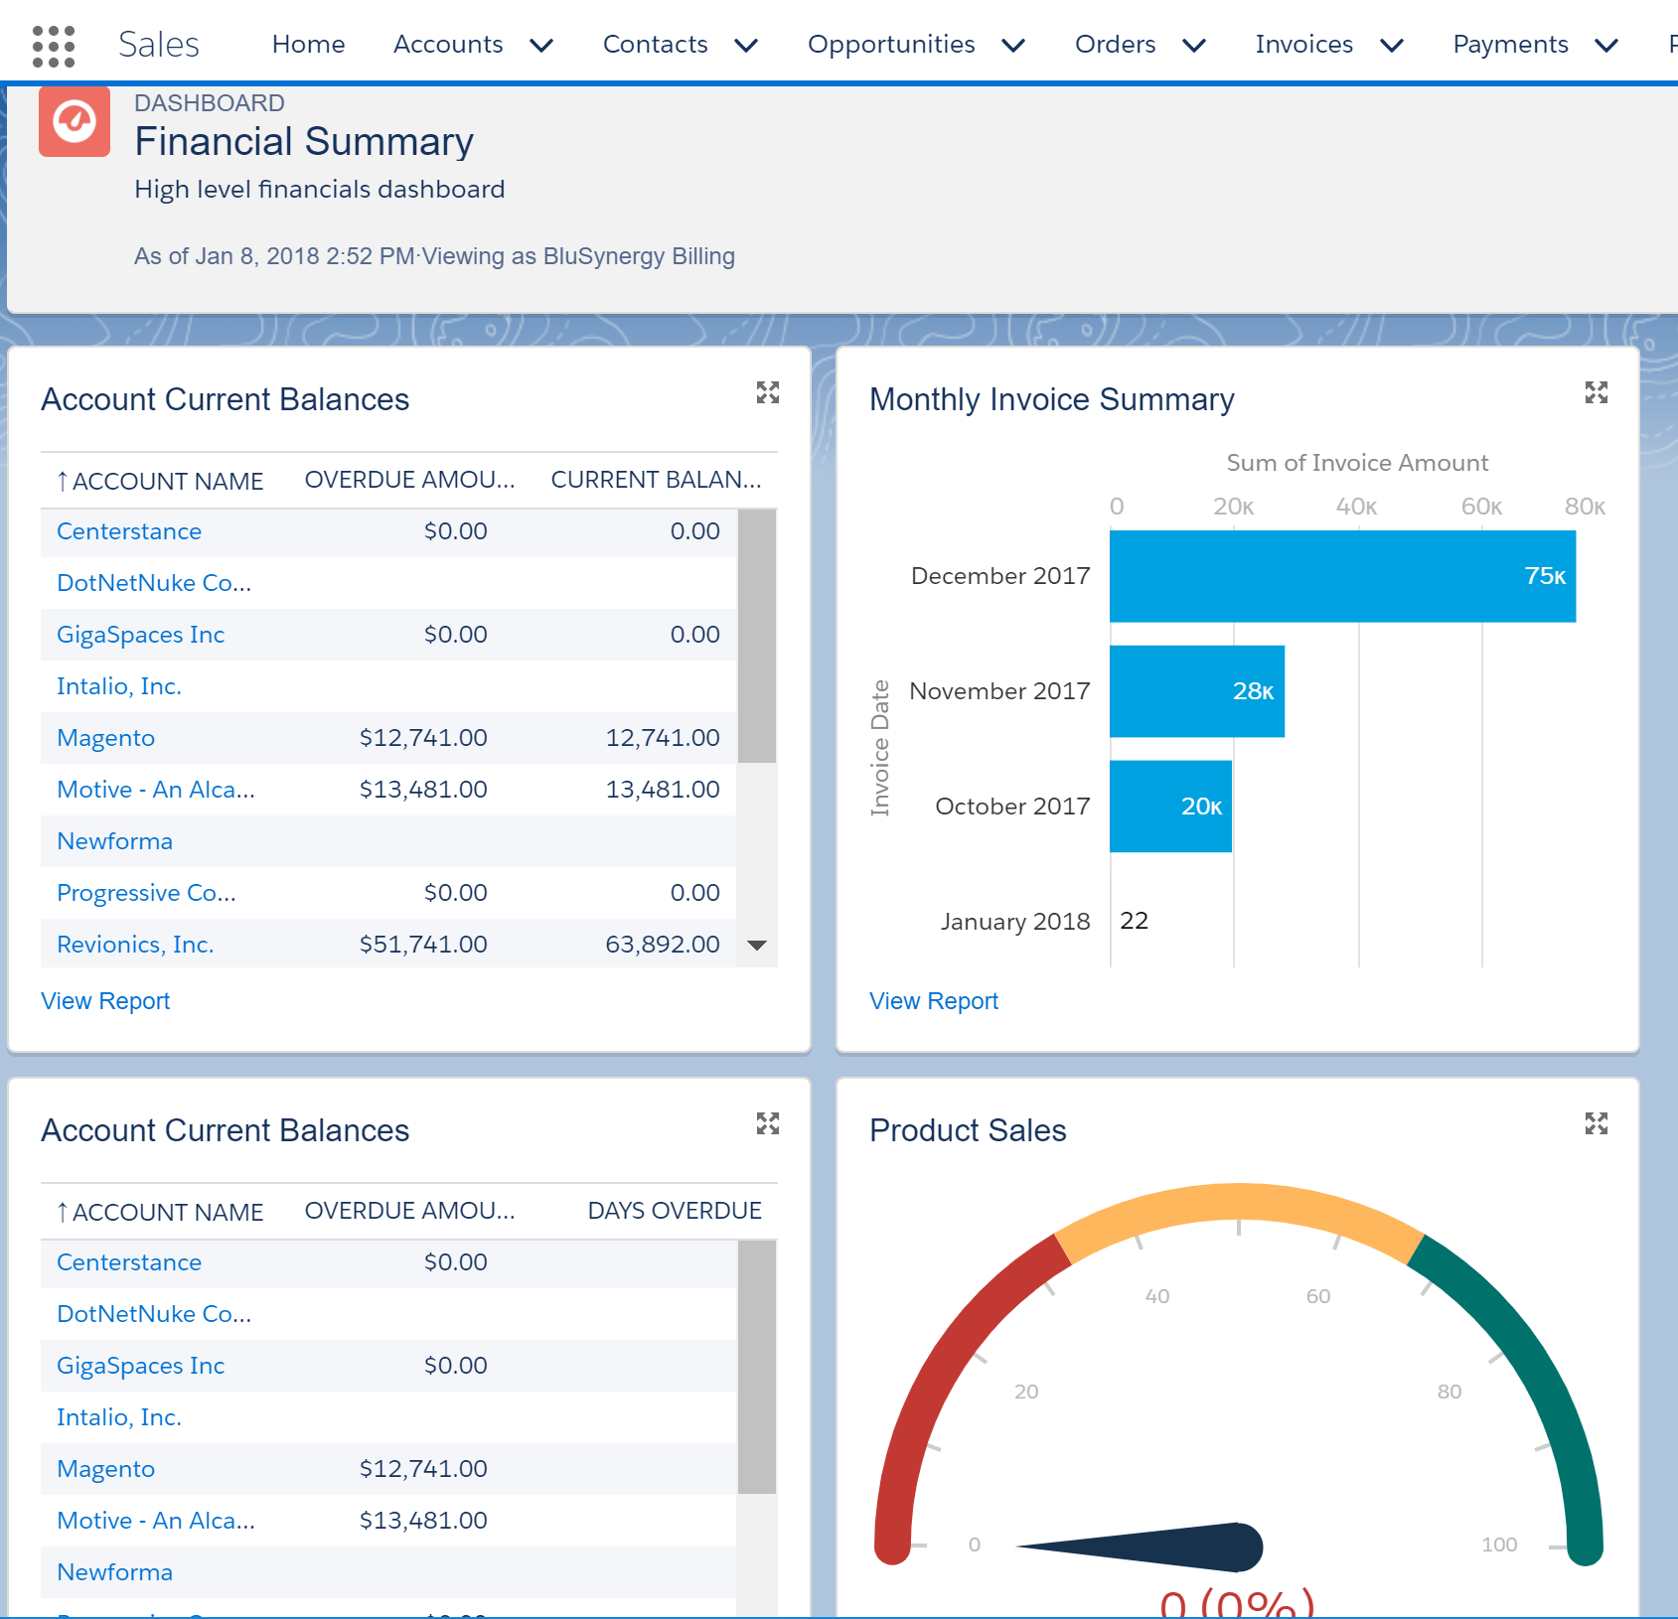1678x1619 pixels.
Task: Open Motive - An Alca... in first table
Action: tap(156, 790)
